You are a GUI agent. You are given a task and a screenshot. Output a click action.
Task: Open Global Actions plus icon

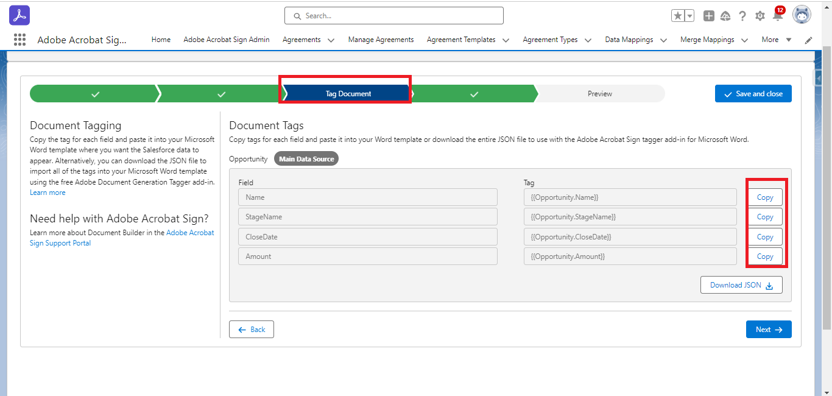[x=708, y=16]
